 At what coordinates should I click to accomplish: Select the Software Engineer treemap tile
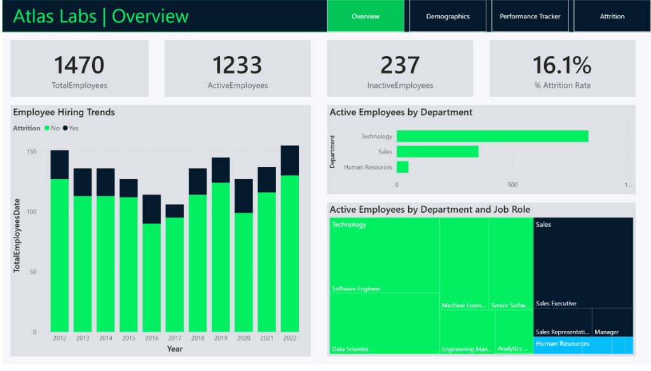[x=384, y=254]
